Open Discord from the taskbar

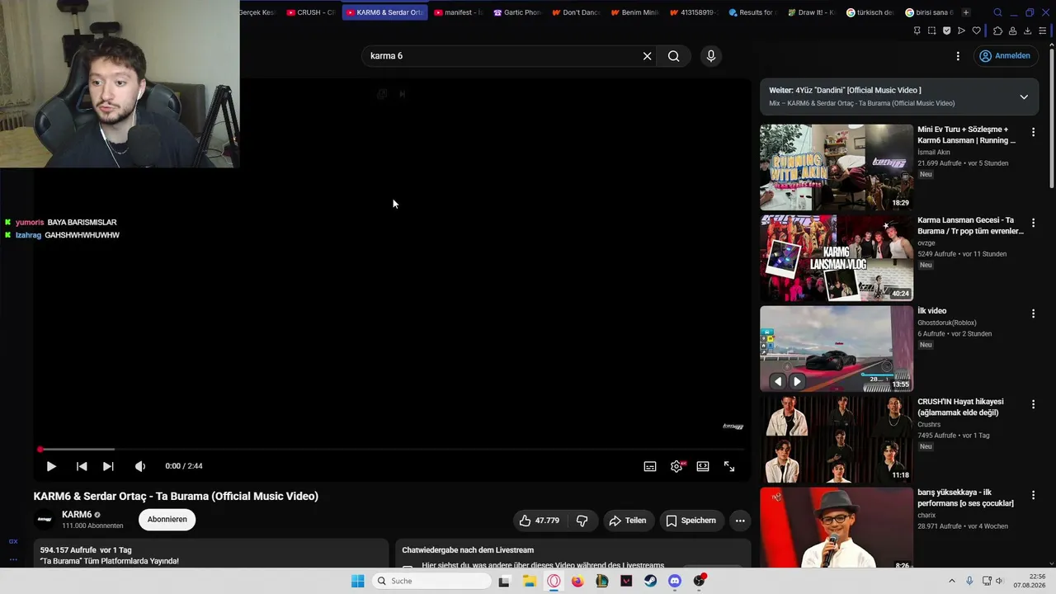click(675, 581)
